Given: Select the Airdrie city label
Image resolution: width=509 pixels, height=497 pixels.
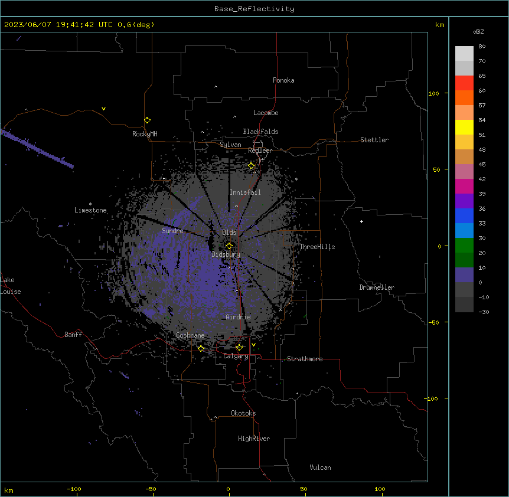Looking at the screenshot, I should [x=239, y=317].
